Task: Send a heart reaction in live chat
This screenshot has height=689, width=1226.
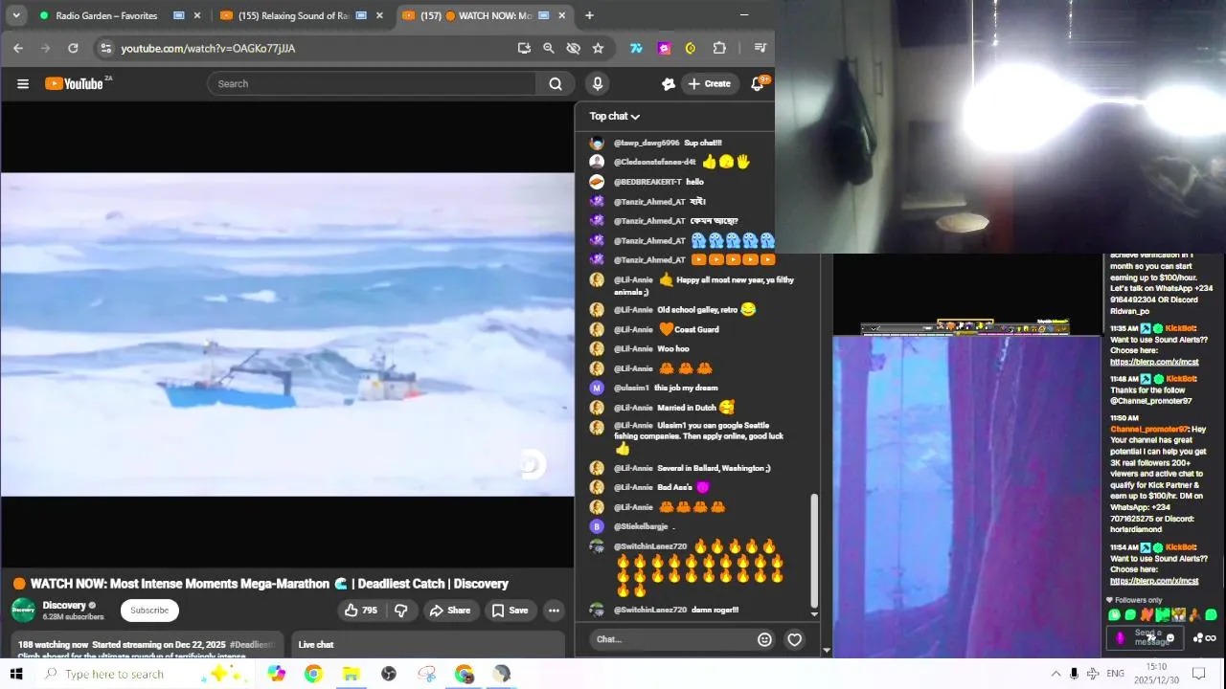Action: 794,639
